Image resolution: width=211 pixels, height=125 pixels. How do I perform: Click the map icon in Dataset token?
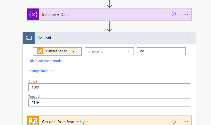40,51
